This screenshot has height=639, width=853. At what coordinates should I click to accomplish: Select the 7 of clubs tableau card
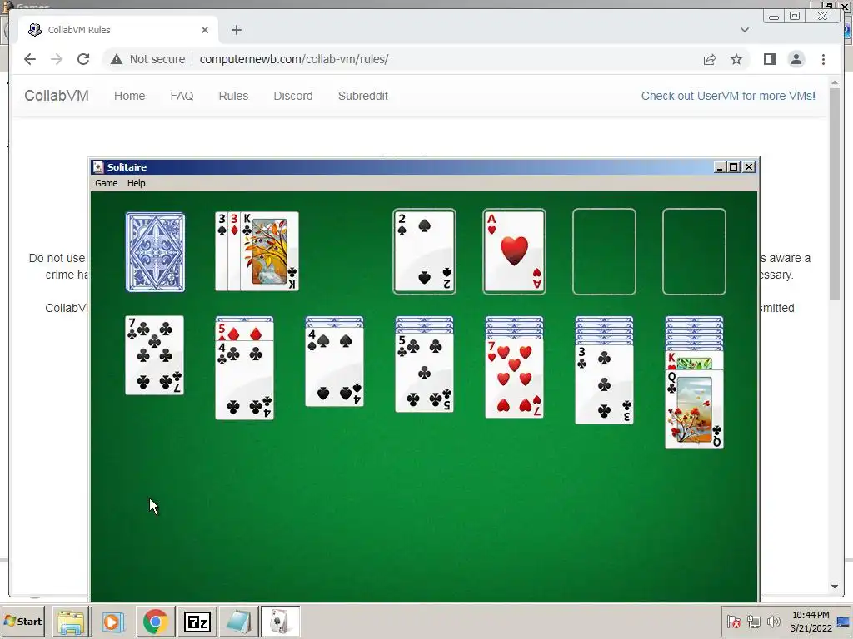coord(154,355)
